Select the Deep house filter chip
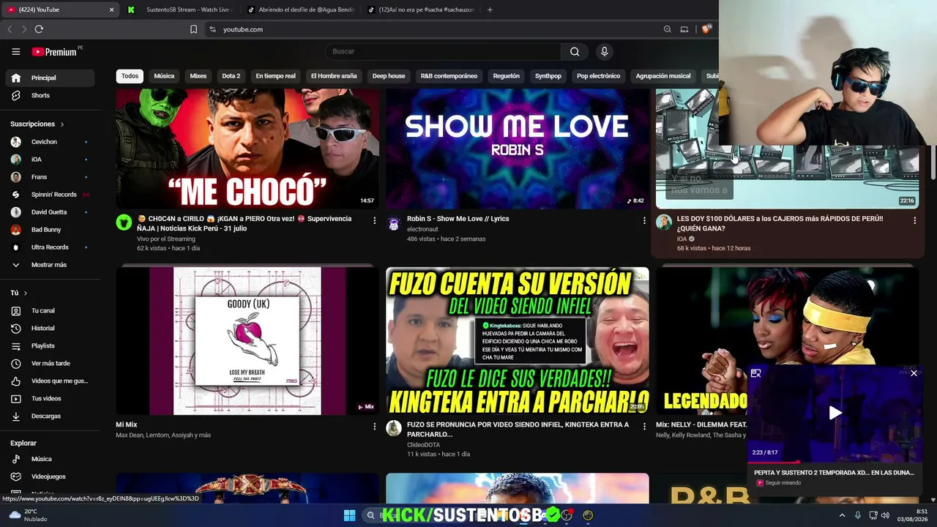The width and height of the screenshot is (937, 527). [x=389, y=76]
